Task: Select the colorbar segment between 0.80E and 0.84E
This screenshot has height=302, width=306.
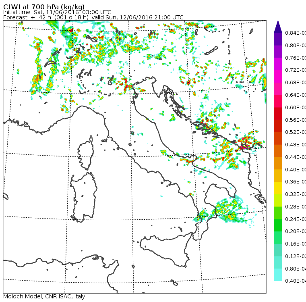Action: pyautogui.click(x=278, y=39)
